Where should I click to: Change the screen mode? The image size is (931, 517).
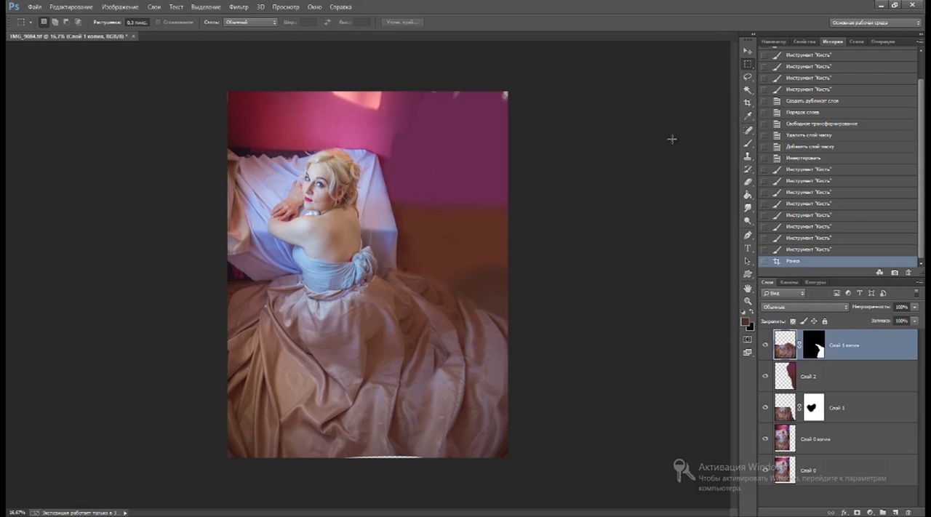coord(748,353)
